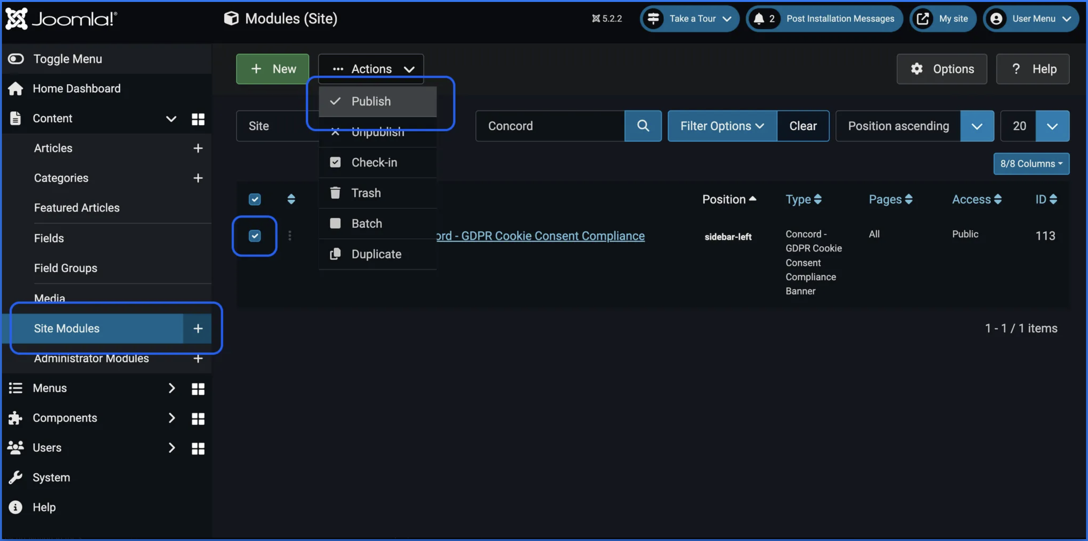Click the Clear filter button

pyautogui.click(x=803, y=126)
